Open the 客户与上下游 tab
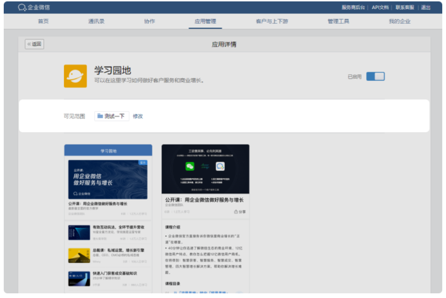This screenshot has height=298, width=446. pyautogui.click(x=272, y=21)
